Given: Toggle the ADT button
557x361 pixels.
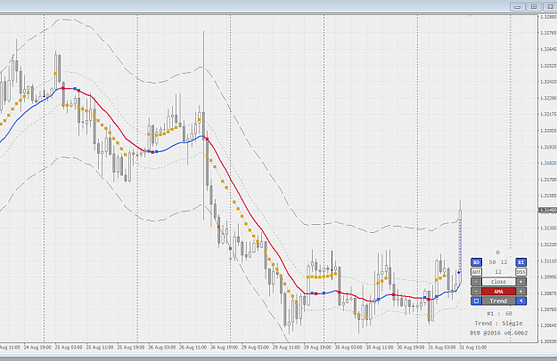Looking at the screenshot, I should [476, 272].
